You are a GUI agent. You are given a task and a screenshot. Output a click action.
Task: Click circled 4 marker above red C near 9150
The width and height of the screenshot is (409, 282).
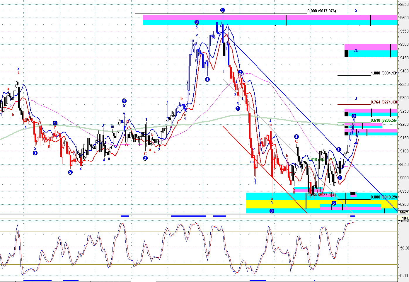[x=296, y=137]
